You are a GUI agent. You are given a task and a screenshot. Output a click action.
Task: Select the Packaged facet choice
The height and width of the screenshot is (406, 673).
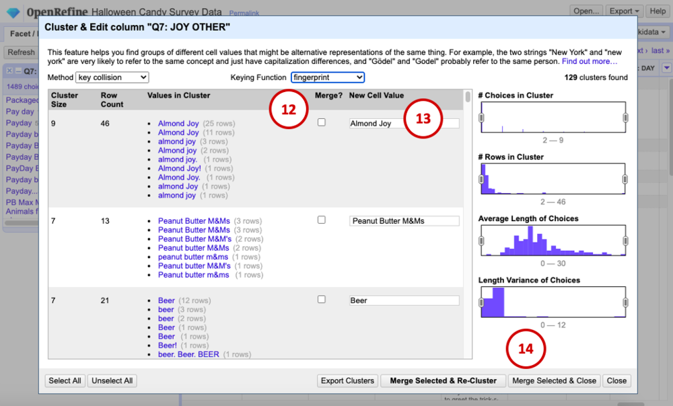click(22, 100)
